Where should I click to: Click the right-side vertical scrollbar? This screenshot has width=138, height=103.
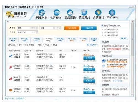coord(132,58)
